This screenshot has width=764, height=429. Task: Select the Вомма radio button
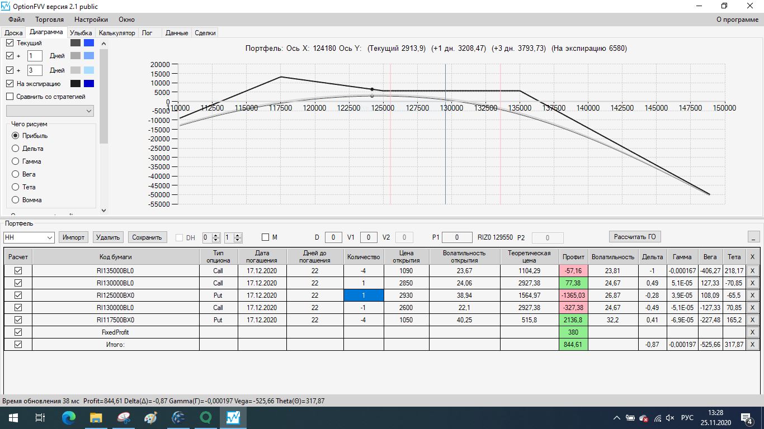tap(15, 200)
